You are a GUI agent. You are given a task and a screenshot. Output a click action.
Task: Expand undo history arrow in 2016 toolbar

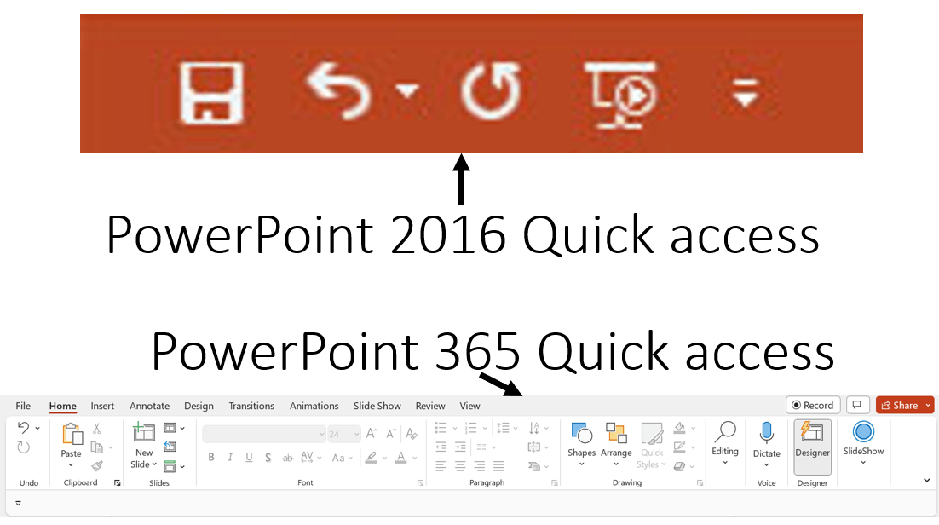[407, 90]
